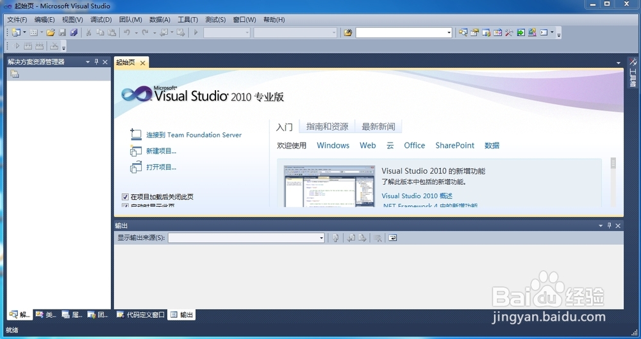
Task: Click Visual Studio 2010 概述 link
Action: click(x=417, y=196)
